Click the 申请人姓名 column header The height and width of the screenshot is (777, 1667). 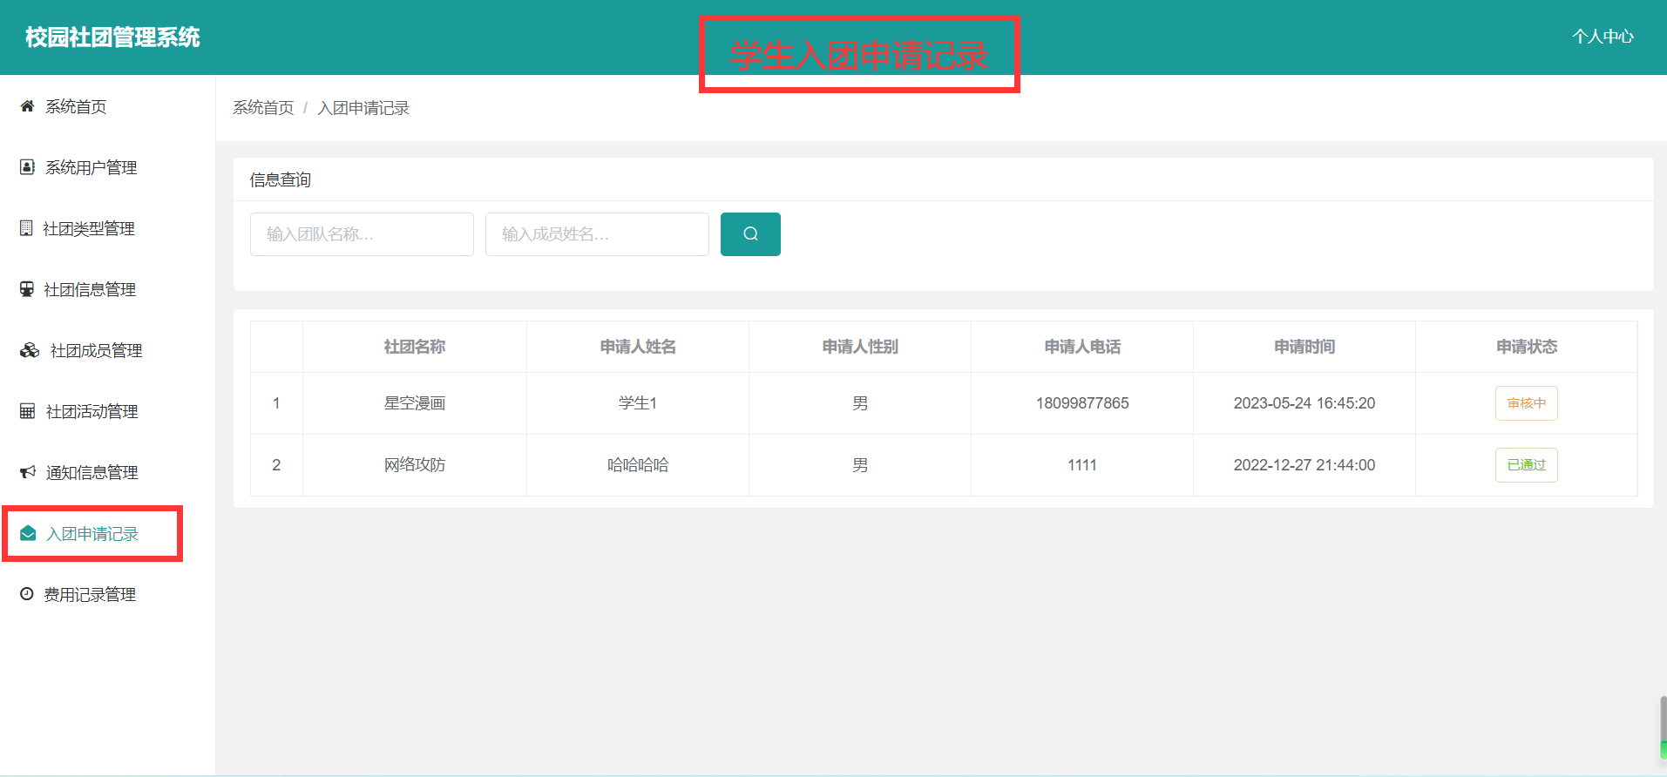coord(638,347)
